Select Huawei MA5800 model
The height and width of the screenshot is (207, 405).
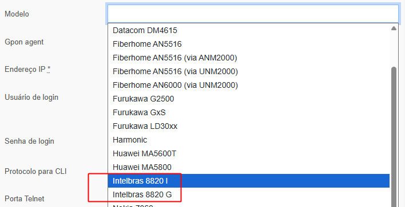pyautogui.click(x=248, y=167)
